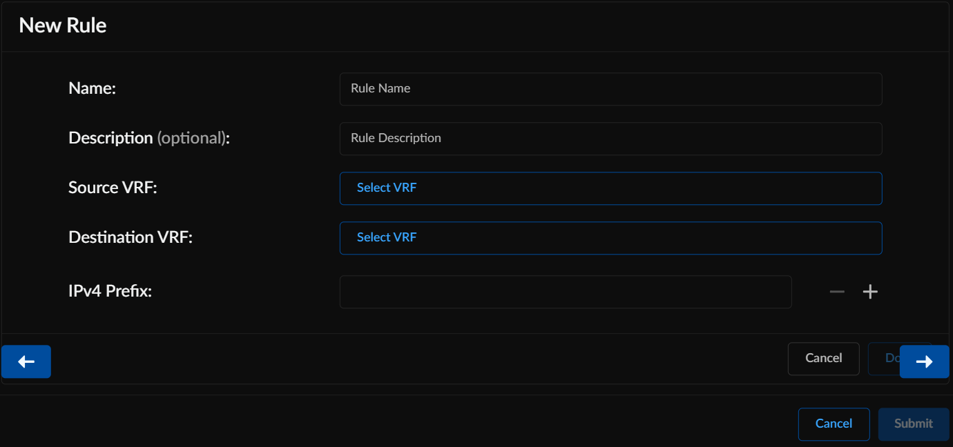
Task: Click the Rule Description input field
Action: 610,138
